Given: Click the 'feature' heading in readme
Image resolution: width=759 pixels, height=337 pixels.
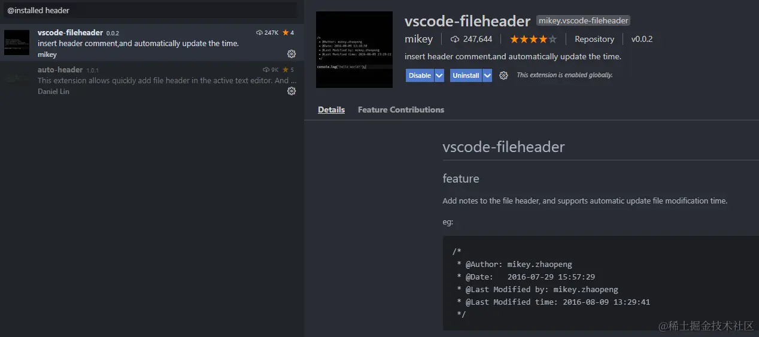Looking at the screenshot, I should (461, 178).
